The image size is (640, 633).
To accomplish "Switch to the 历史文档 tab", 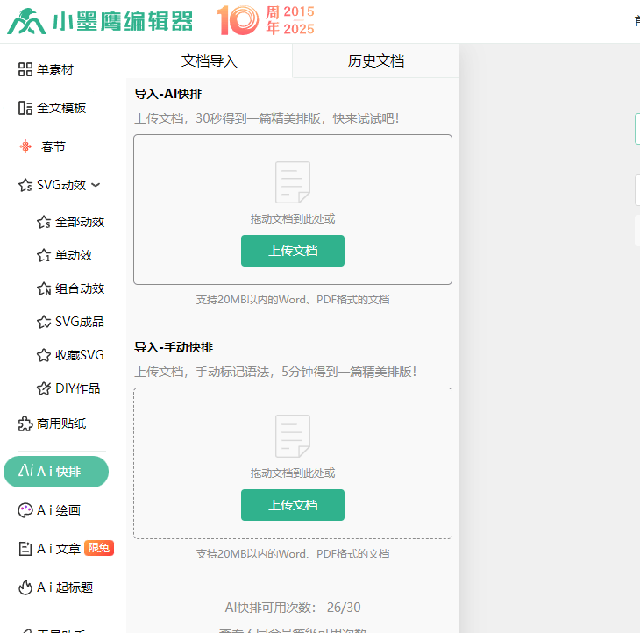I will [x=375, y=61].
